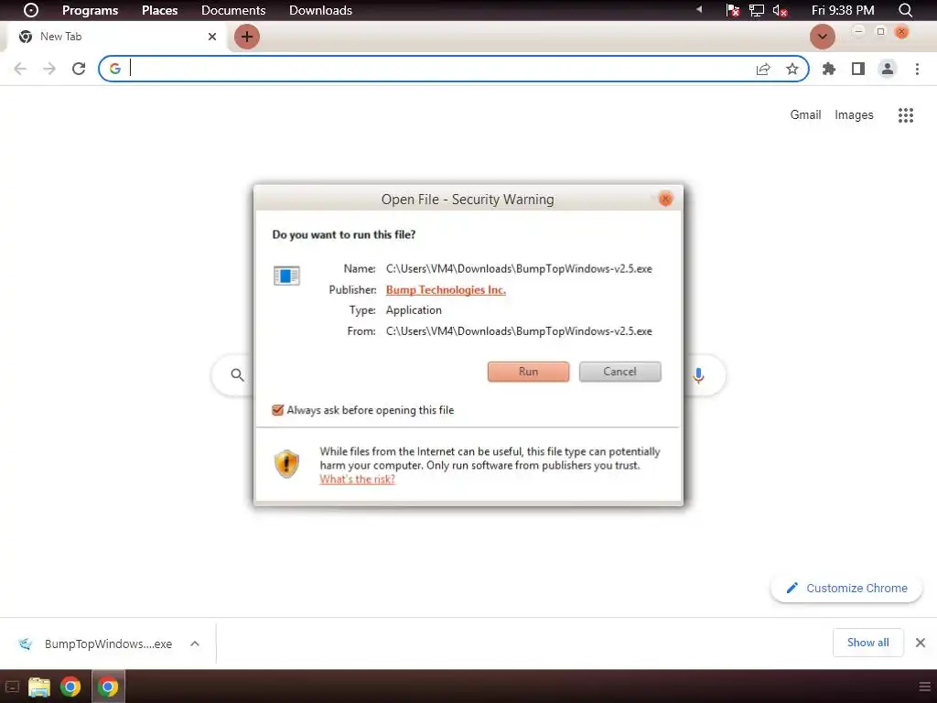Click the Run button in Security Warning
The width and height of the screenshot is (937, 703).
pyautogui.click(x=528, y=372)
